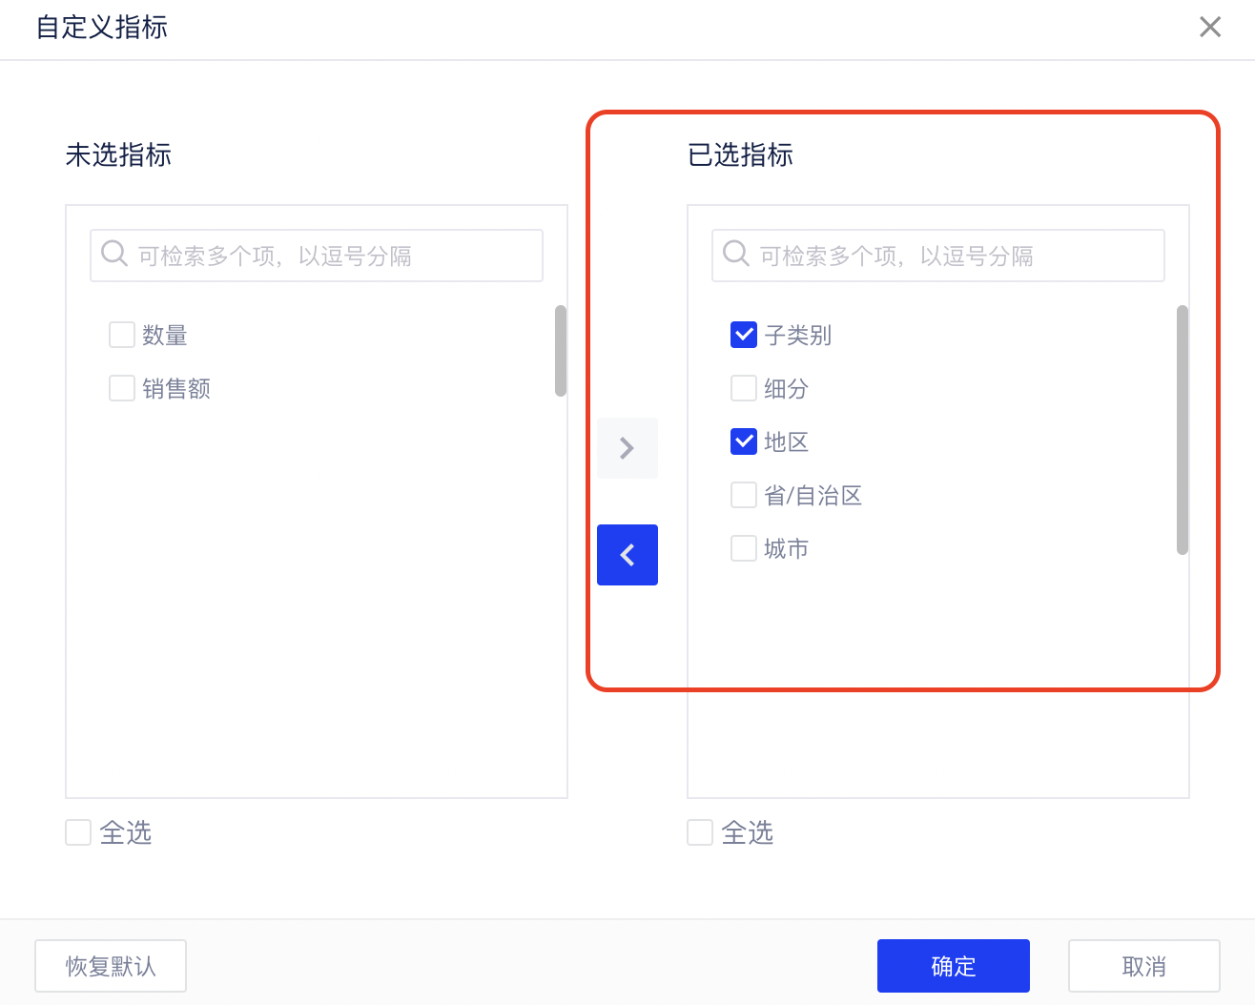Click 恢复默认 to restore defaults
This screenshot has width=1255, height=1005.
(x=111, y=966)
